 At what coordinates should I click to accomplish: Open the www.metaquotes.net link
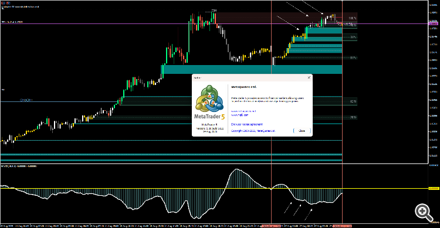(243, 111)
